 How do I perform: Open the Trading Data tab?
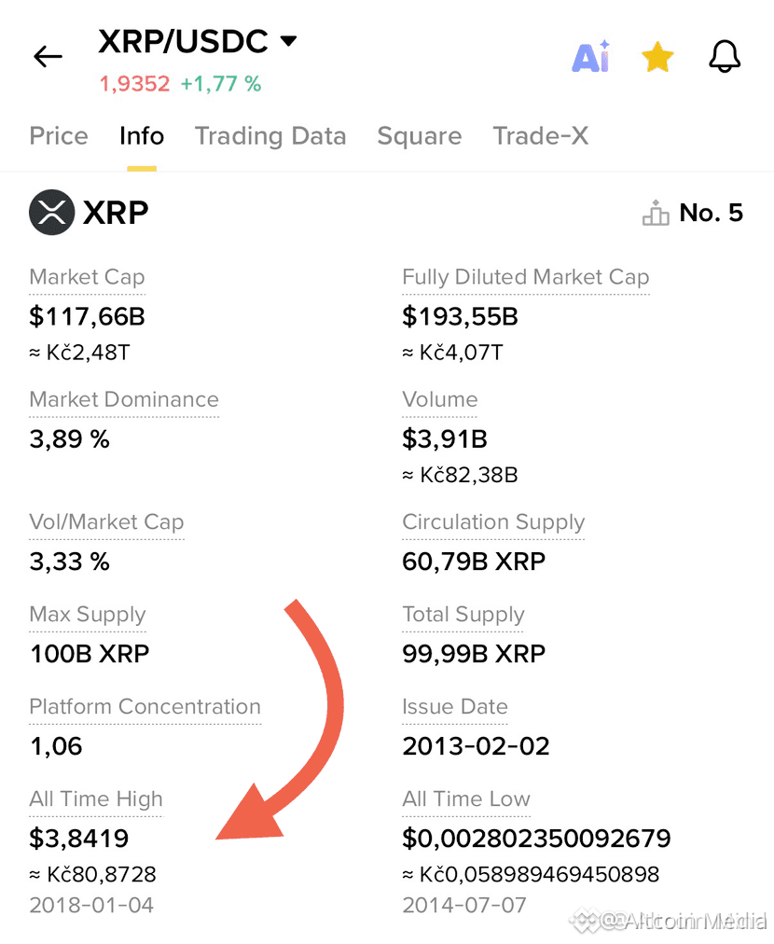point(270,136)
